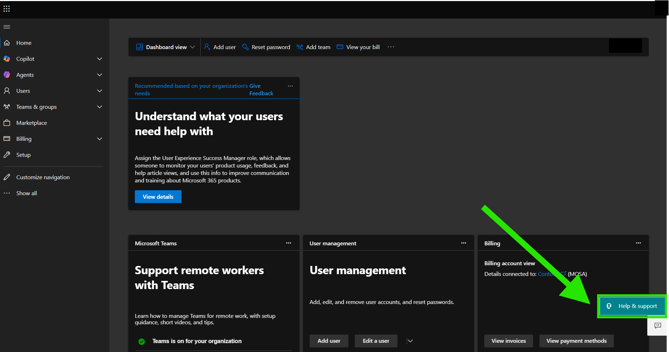669x352 pixels.
Task: Open toolbar overflow more actions ellipsis
Action: (x=391, y=47)
